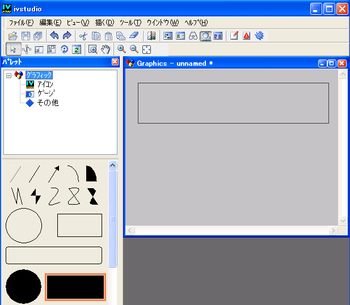350x305 pixels.
Task: Choose the outlined ellipse palette shape
Action: pyautogui.click(x=24, y=225)
